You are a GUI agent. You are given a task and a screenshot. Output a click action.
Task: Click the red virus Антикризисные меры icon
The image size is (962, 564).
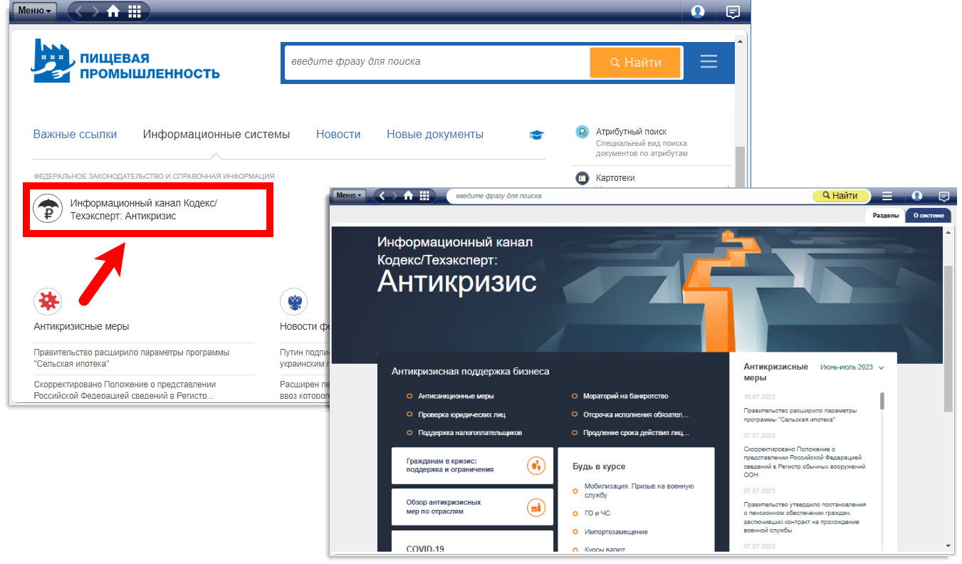click(x=48, y=302)
